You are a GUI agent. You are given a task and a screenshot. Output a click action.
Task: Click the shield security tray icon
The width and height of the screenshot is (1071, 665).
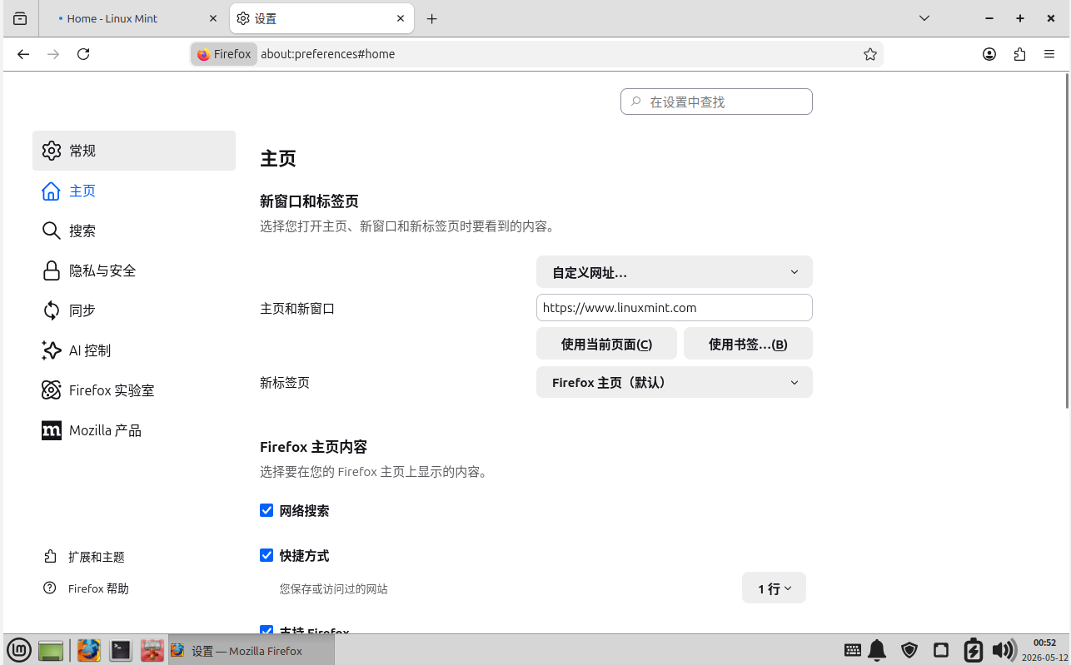(909, 650)
